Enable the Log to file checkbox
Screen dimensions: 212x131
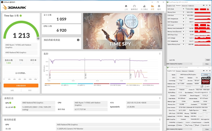168,60
